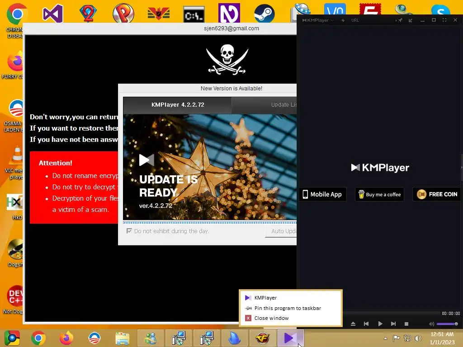463x347 pixels.
Task: Open the command prompt desktop icon
Action: [194, 14]
